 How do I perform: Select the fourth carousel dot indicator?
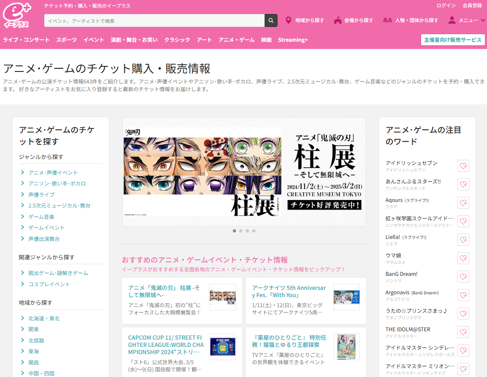[x=254, y=231]
